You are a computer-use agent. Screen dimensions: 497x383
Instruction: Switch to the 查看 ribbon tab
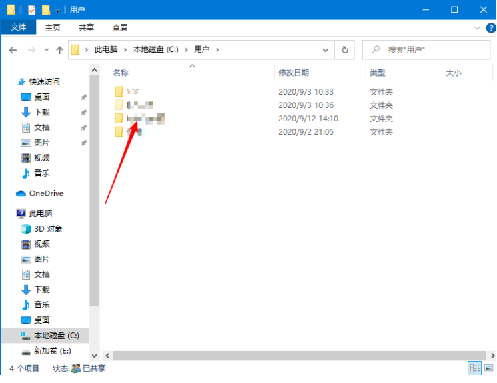120,28
